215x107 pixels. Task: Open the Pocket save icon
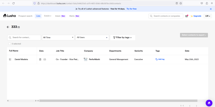point(202,3)
